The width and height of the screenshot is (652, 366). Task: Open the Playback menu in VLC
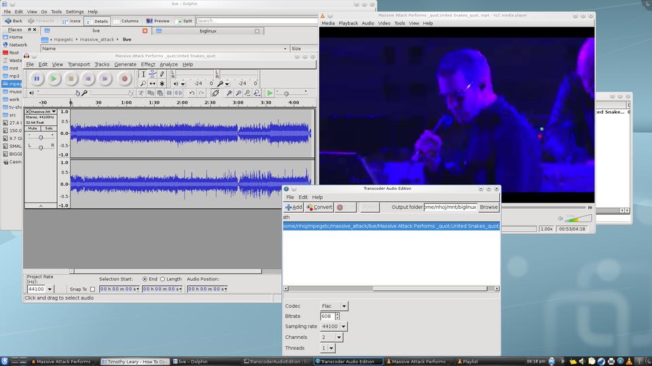(x=348, y=23)
